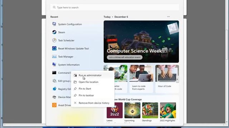229x128 pixels.
Task: Open Learn to code from experts card
Action: [141, 79]
